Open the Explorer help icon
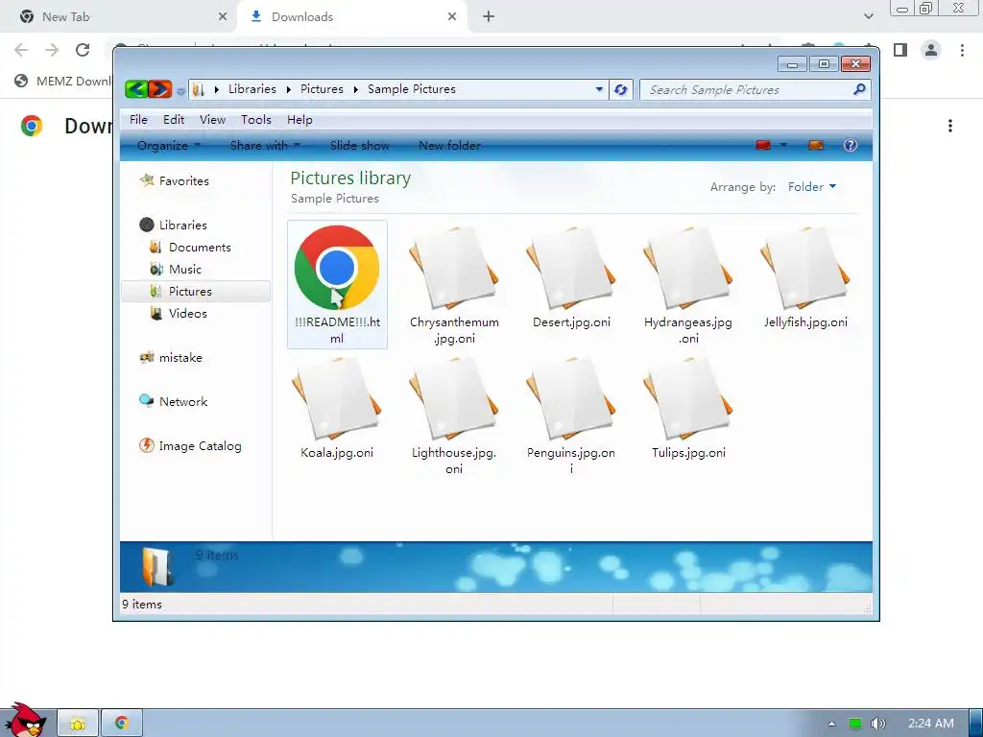The image size is (983, 737). click(851, 146)
